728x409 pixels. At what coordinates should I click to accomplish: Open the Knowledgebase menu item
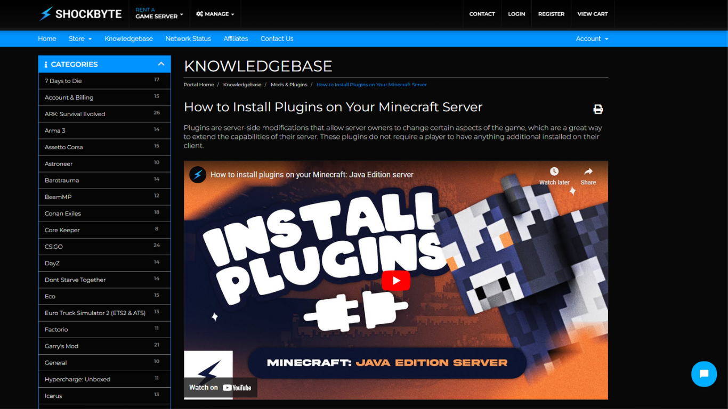pyautogui.click(x=129, y=39)
